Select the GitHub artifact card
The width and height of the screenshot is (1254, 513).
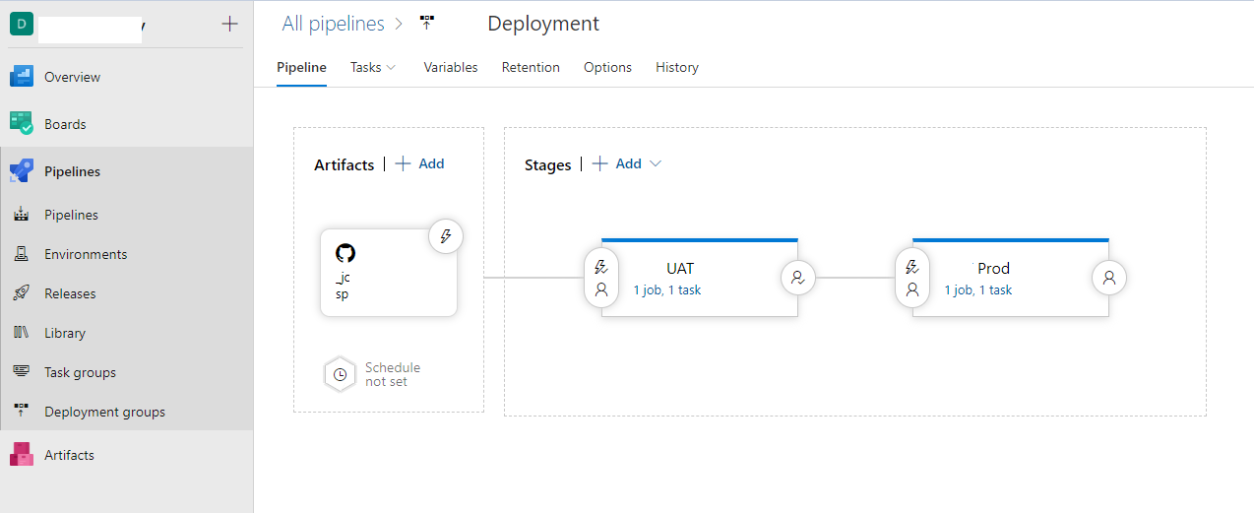[x=389, y=273]
